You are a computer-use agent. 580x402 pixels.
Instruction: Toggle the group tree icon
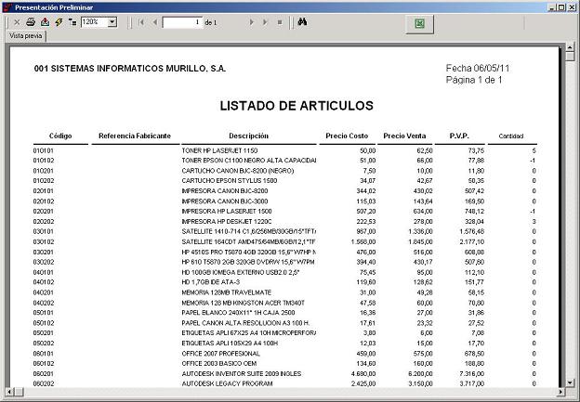click(72, 22)
